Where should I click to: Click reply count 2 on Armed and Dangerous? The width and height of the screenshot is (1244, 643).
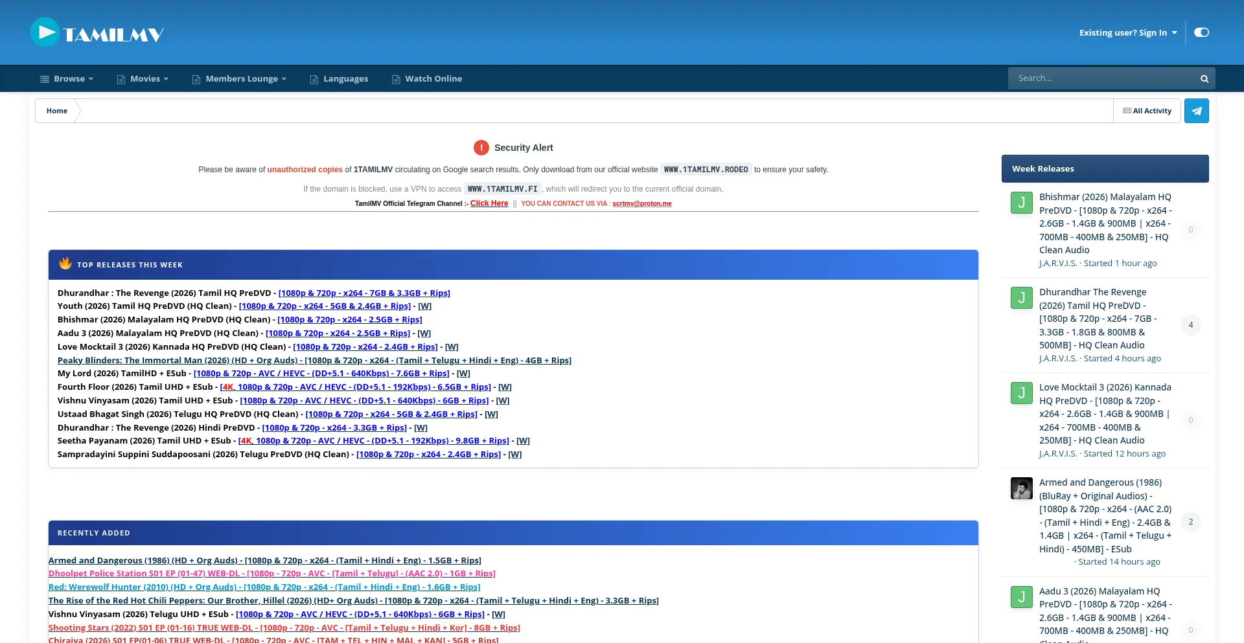pos(1191,522)
